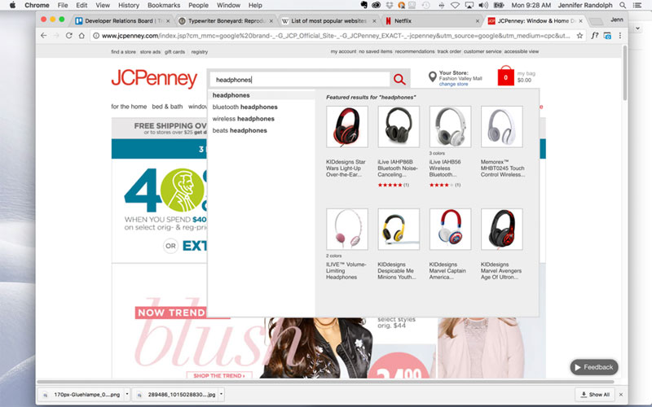Click the f? extension icon

[595, 36]
